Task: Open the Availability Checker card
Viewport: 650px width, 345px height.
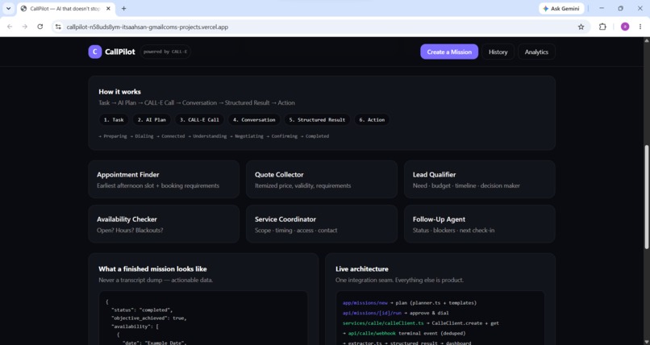Action: (164, 224)
